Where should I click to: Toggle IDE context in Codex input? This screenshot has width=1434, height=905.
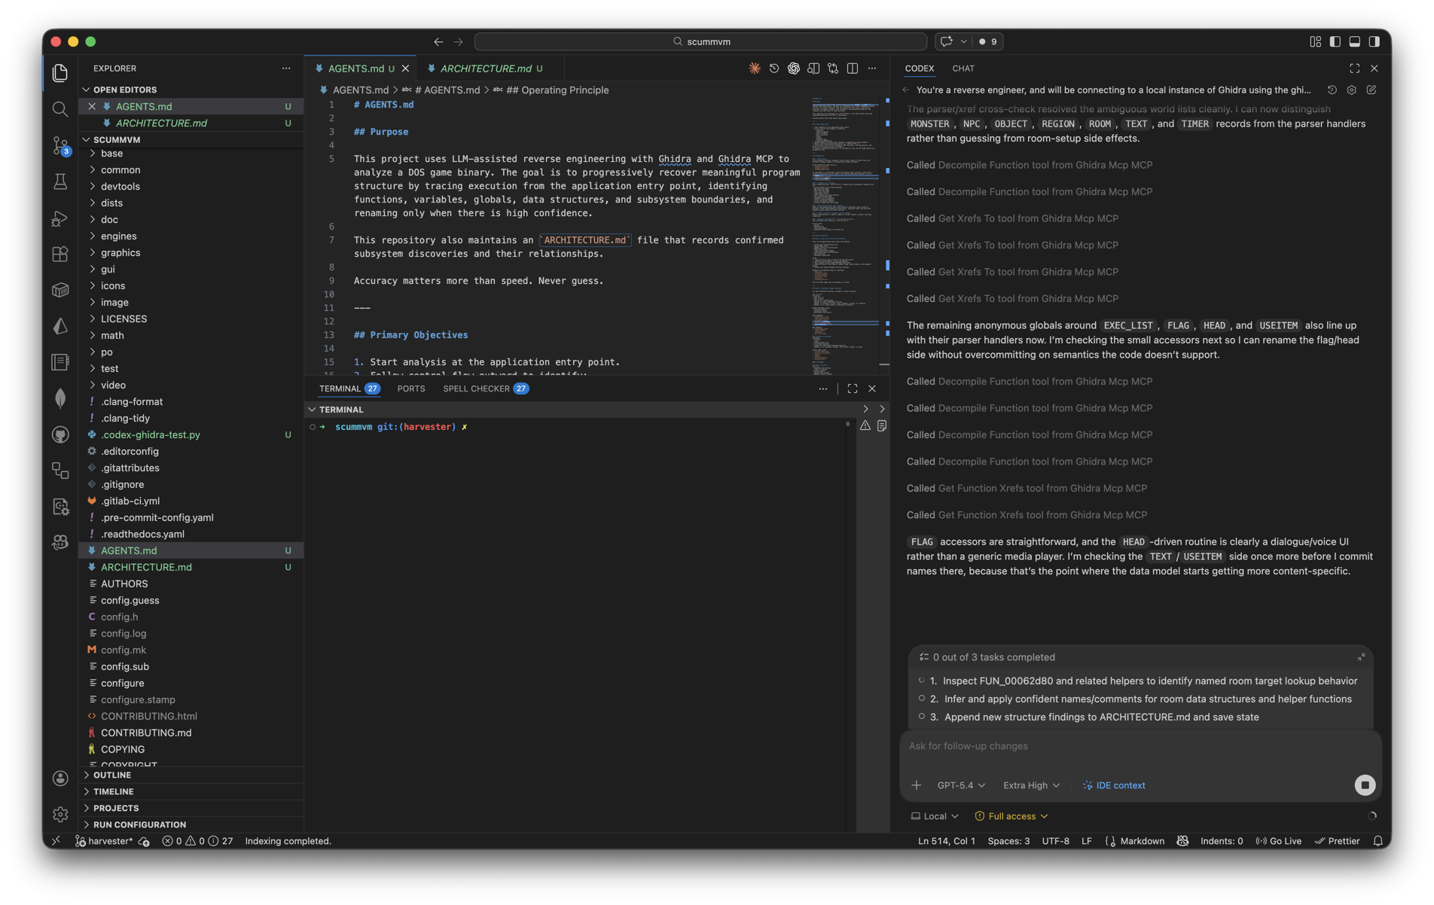(x=1113, y=785)
